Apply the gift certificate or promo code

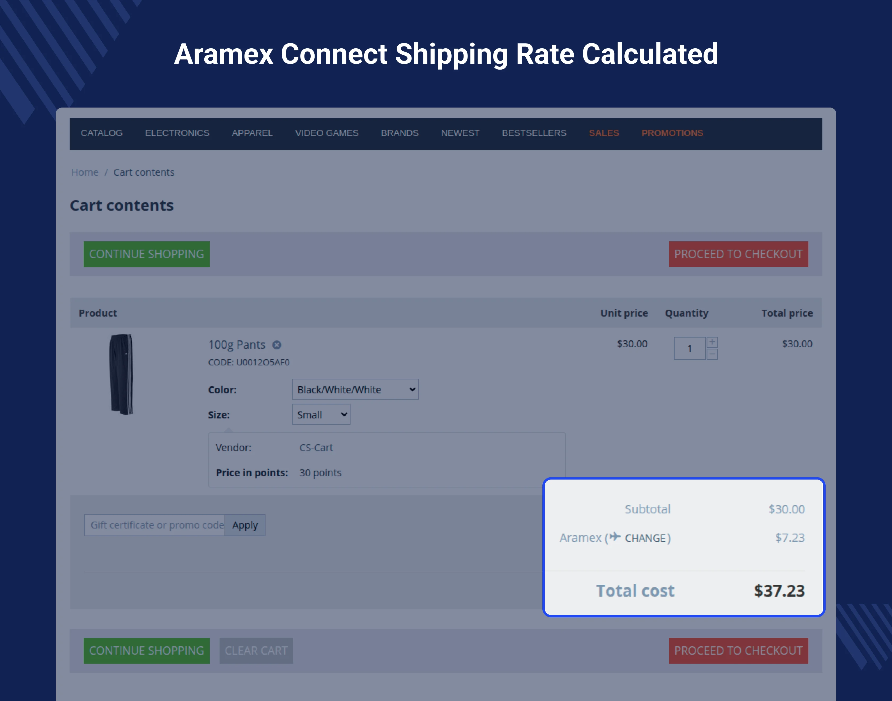(245, 525)
